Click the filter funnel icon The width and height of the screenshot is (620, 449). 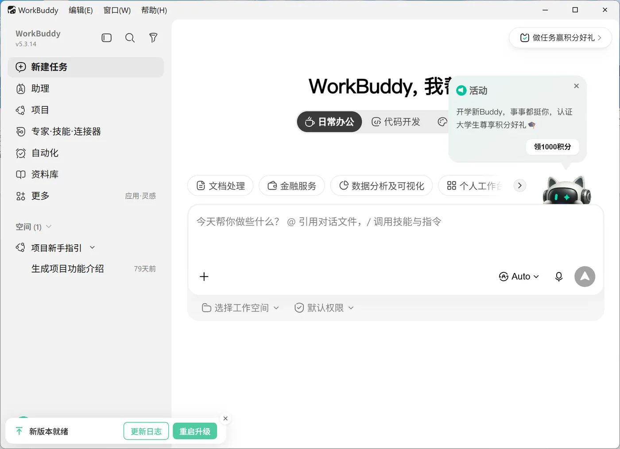pyautogui.click(x=153, y=38)
